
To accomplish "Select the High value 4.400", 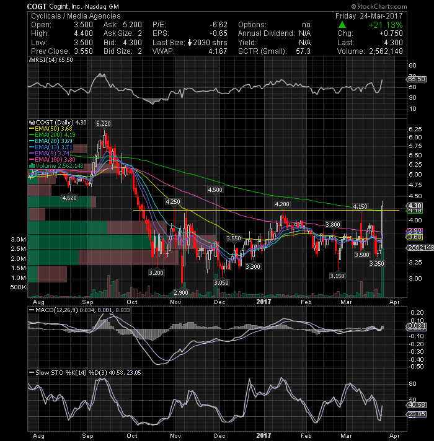I will [x=83, y=33].
